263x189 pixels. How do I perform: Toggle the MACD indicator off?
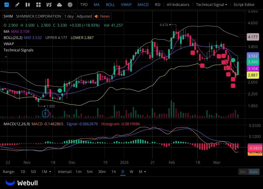pos(143,4)
